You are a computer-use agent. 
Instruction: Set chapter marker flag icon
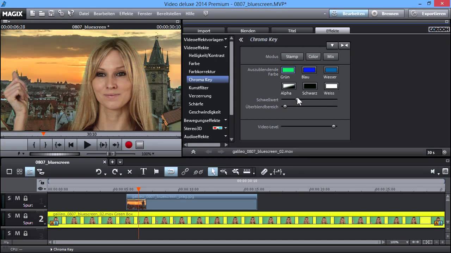tap(156, 171)
